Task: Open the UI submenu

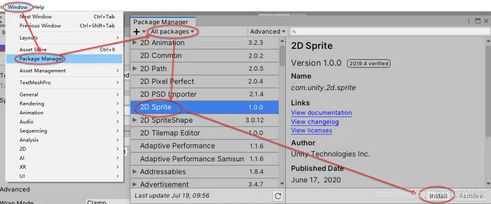Action: pos(64,176)
